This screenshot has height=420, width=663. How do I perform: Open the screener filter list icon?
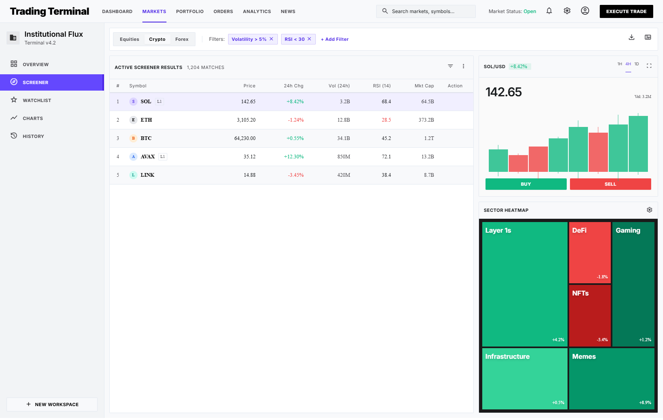click(x=450, y=66)
